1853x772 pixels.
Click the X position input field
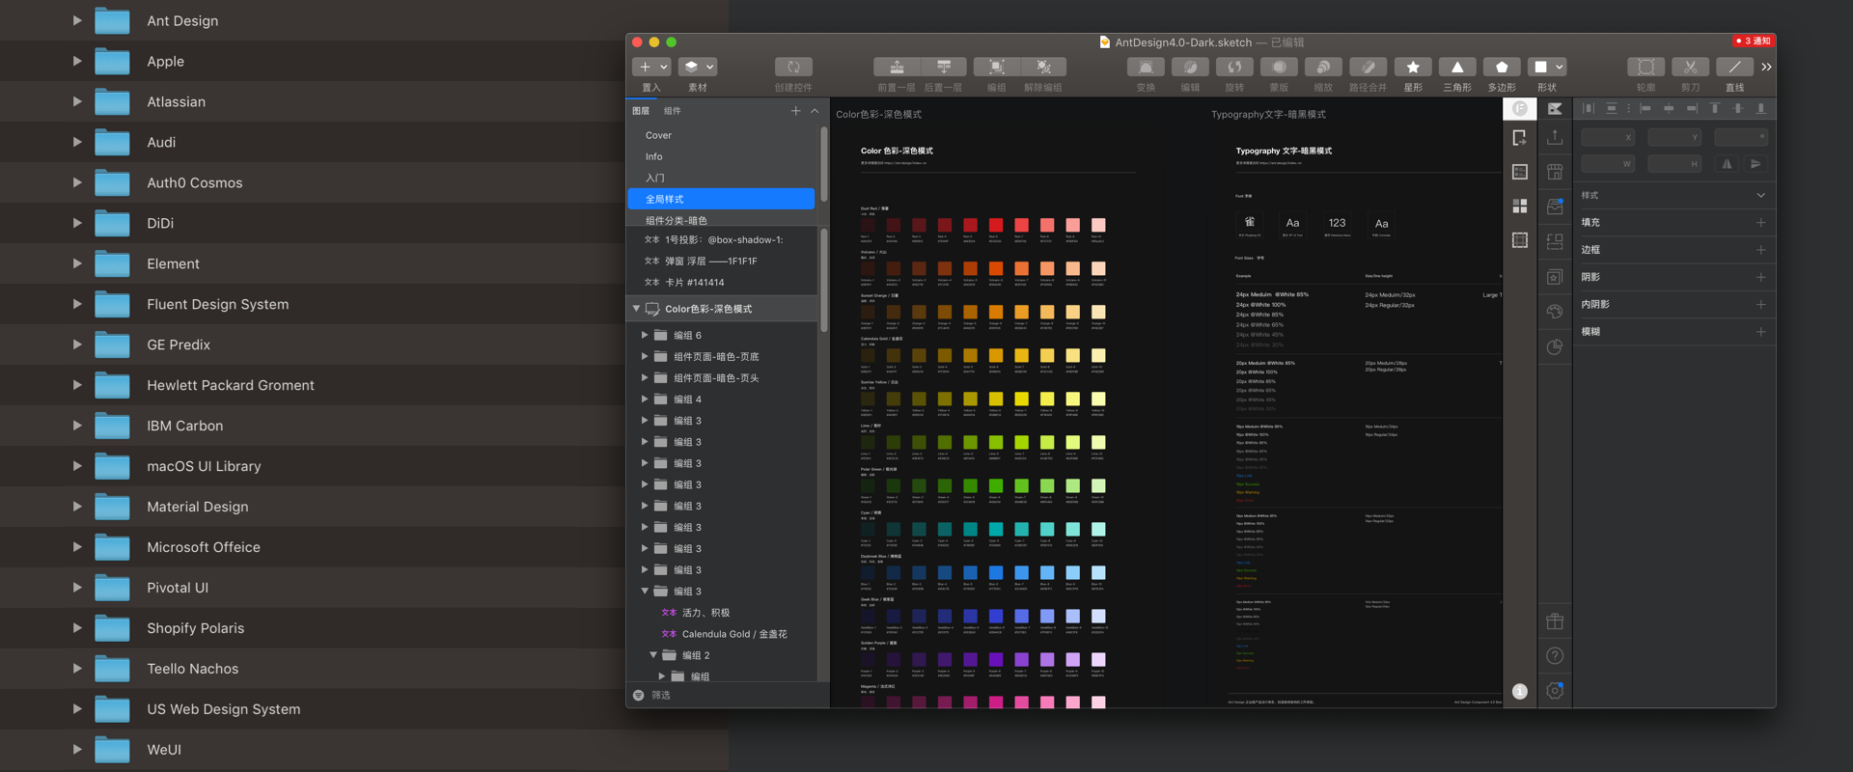coord(1606,137)
